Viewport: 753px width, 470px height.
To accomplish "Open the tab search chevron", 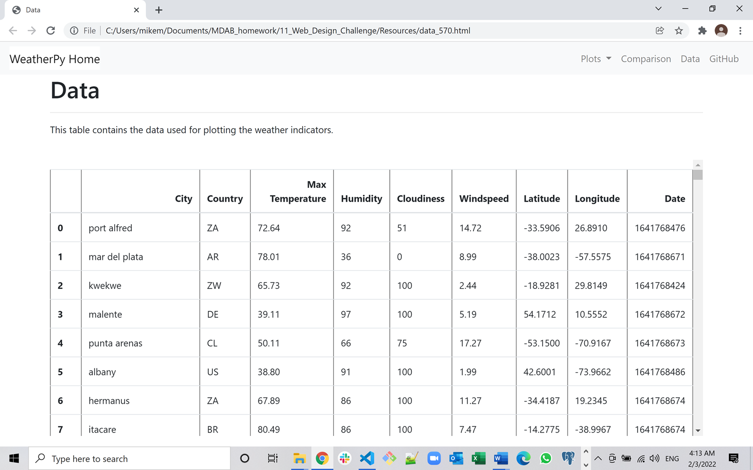I will 658,9.
